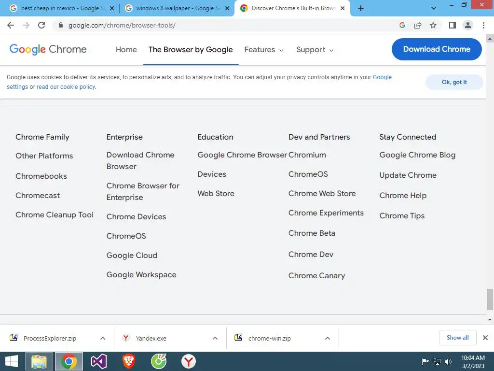Open Chrome Browser for Enterprise link
Viewport: 494px width, 371px height.
point(143,191)
